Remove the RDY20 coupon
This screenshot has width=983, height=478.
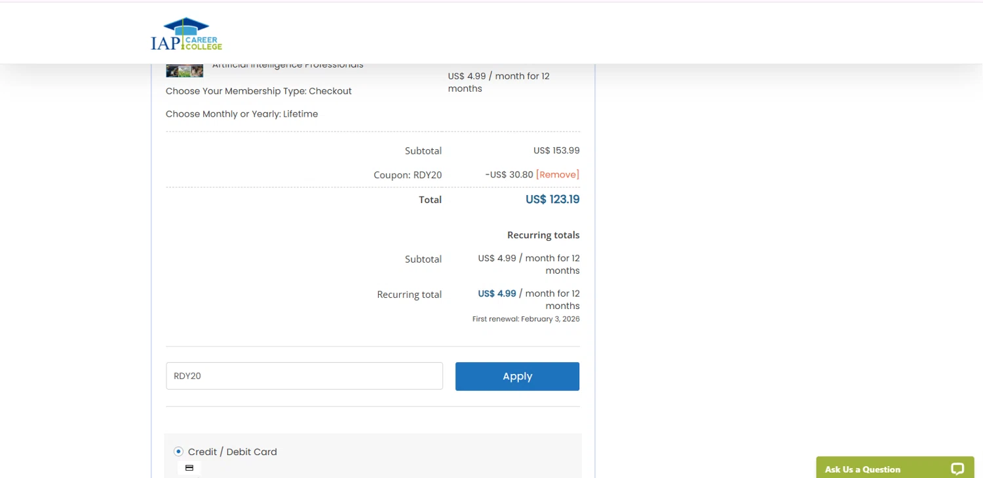(558, 175)
